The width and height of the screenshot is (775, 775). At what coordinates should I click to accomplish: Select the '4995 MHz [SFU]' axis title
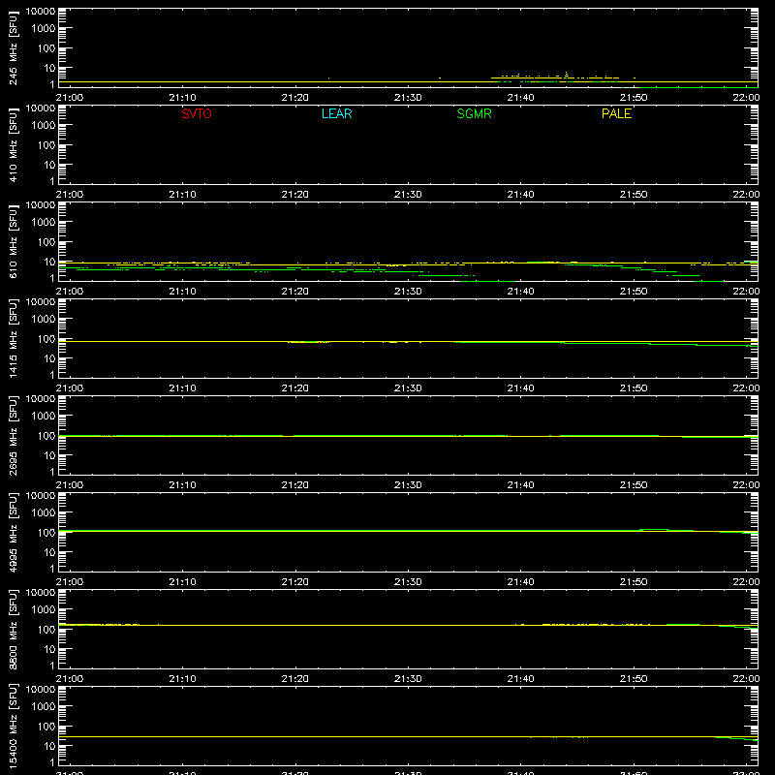click(x=14, y=533)
